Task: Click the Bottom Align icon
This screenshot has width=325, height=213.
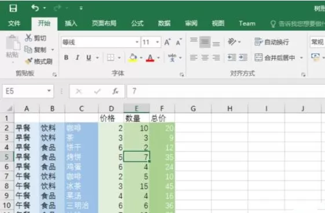Action: (216, 44)
